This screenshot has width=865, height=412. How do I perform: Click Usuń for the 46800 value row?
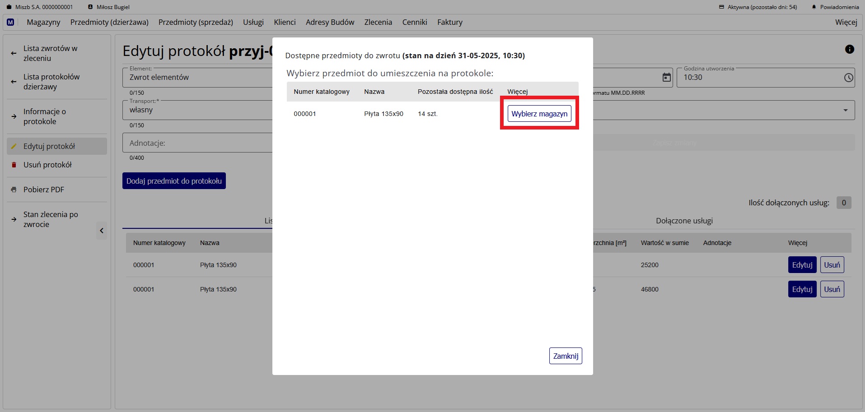click(x=832, y=289)
